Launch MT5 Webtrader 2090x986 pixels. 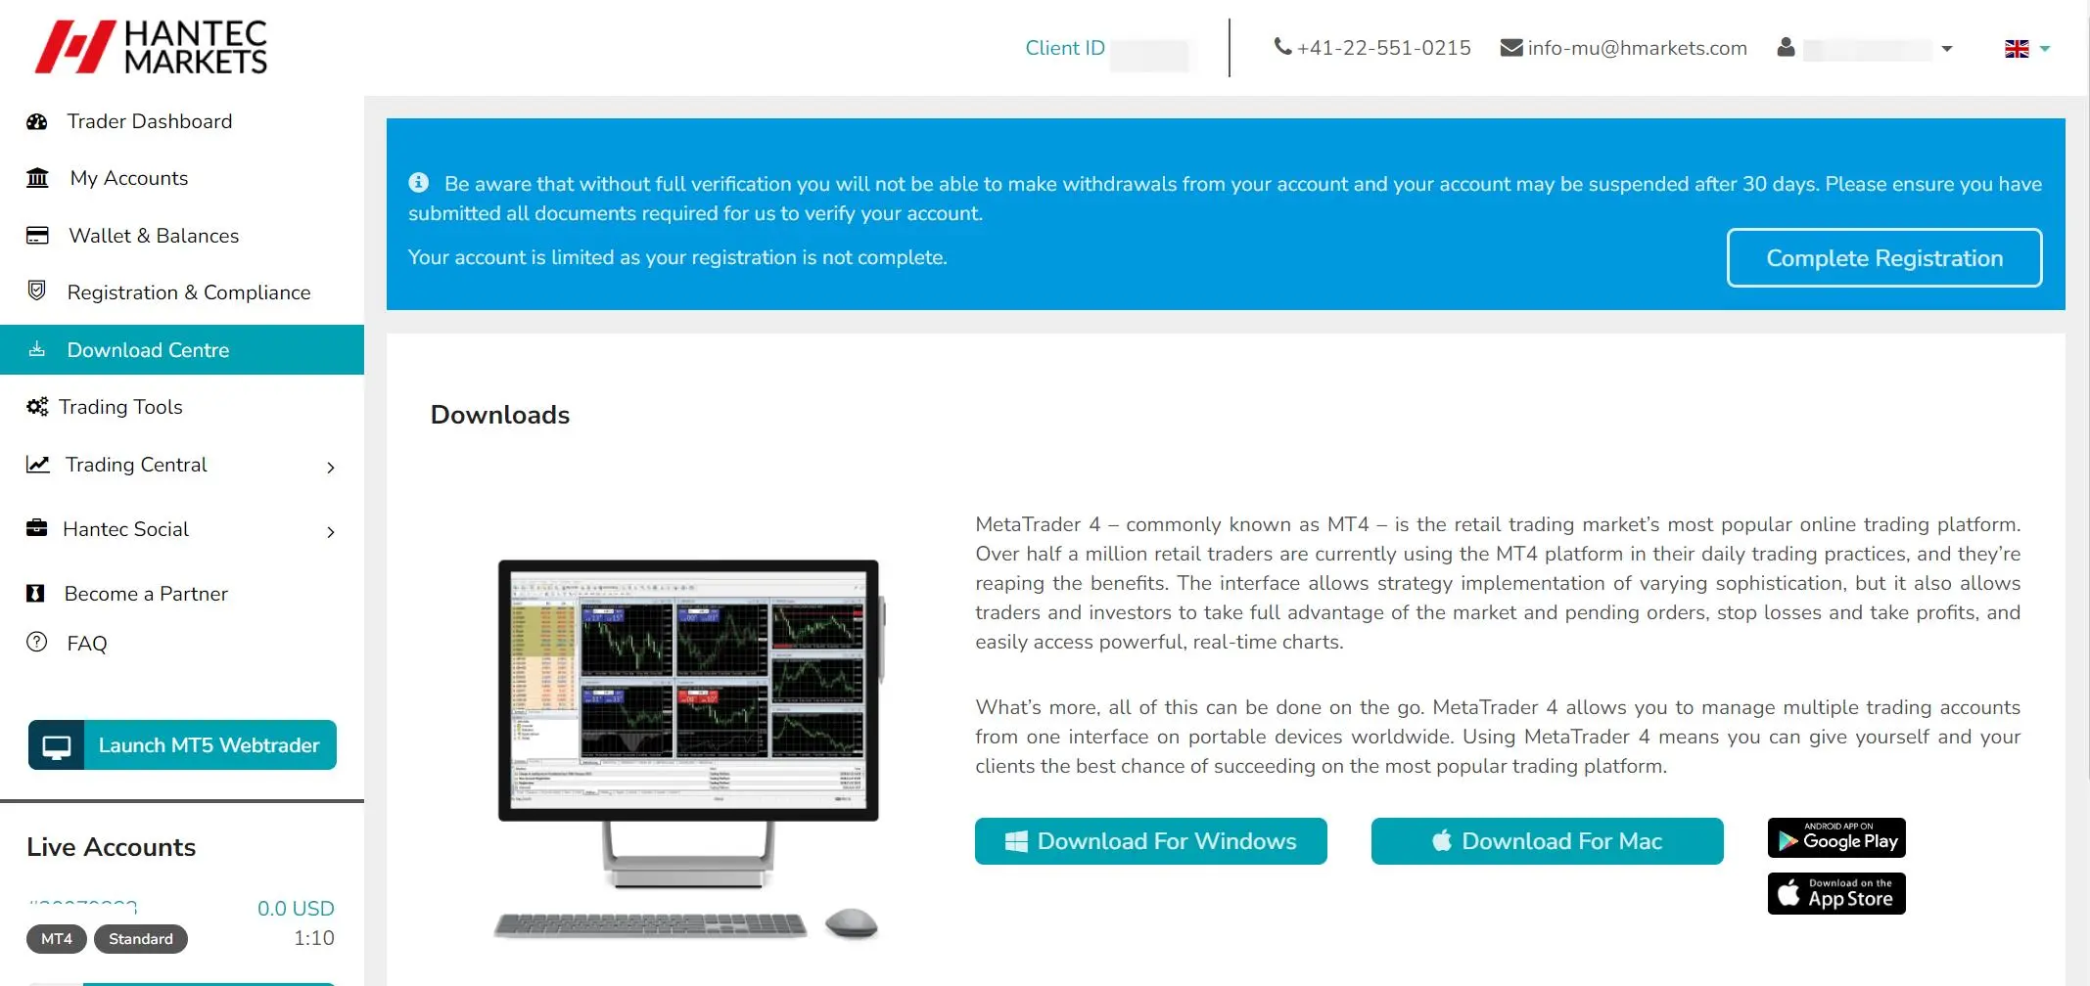(182, 745)
